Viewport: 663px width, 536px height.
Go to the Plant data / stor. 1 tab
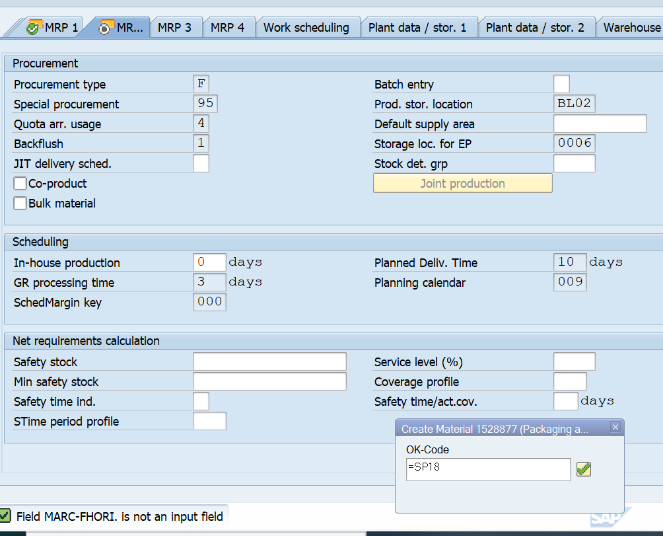[418, 27]
